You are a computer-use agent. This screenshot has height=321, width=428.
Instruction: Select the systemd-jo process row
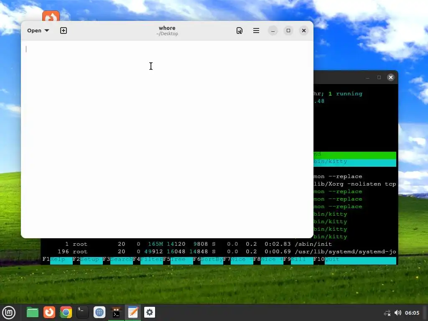pos(219,252)
